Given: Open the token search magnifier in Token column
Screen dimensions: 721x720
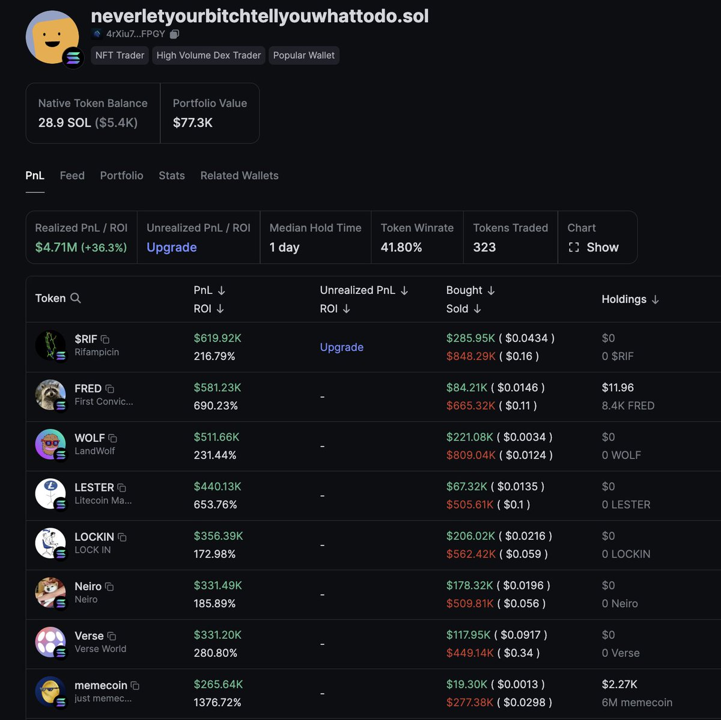Looking at the screenshot, I should [76, 298].
